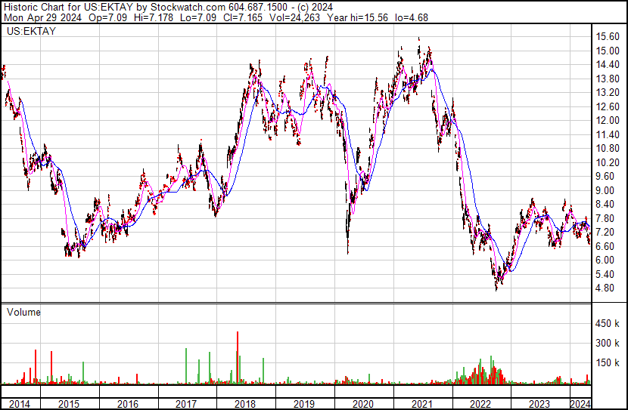Select the 2023 year on time axis
The image size is (628, 410).
click(x=539, y=405)
